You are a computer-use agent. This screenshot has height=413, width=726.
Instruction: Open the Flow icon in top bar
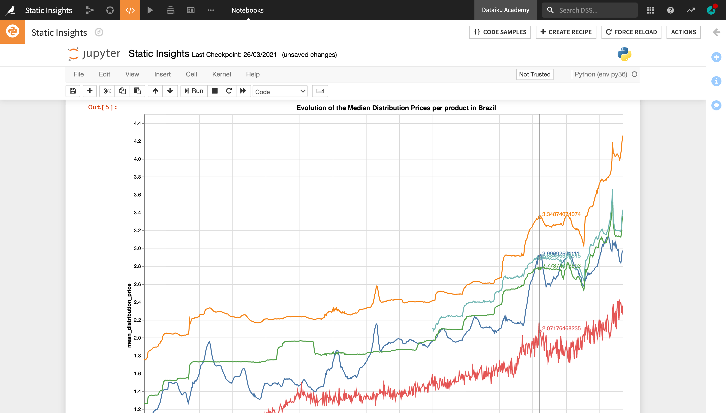click(89, 10)
